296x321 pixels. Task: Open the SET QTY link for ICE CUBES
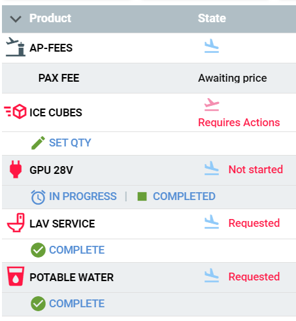click(70, 143)
